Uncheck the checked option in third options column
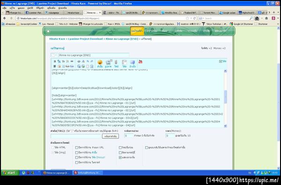Viewport: 281px width, 185px height. 120,157
